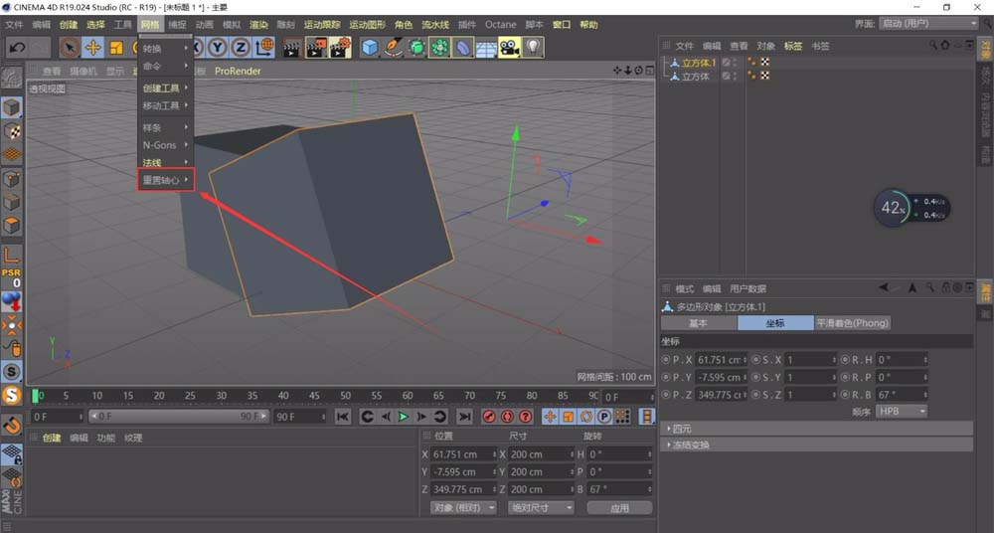Screen dimensions: 994x533
Task: Go to start of animation
Action: point(343,417)
